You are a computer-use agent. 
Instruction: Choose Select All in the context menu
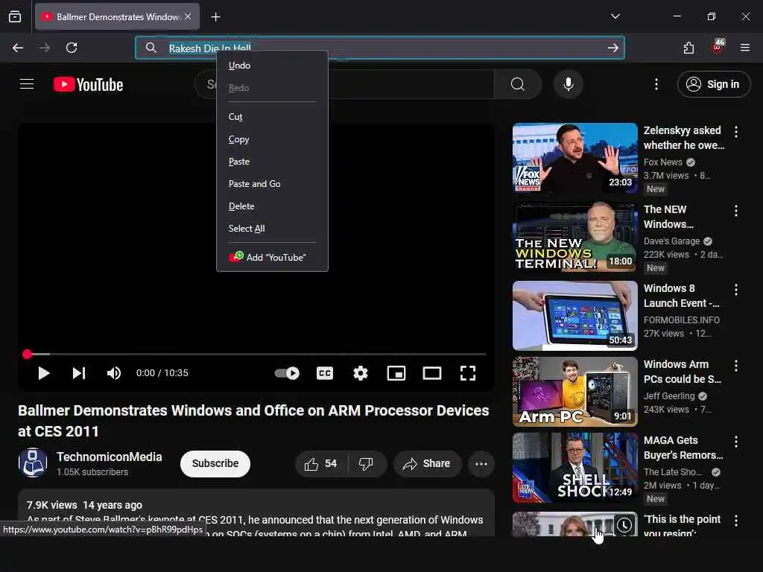272,229
